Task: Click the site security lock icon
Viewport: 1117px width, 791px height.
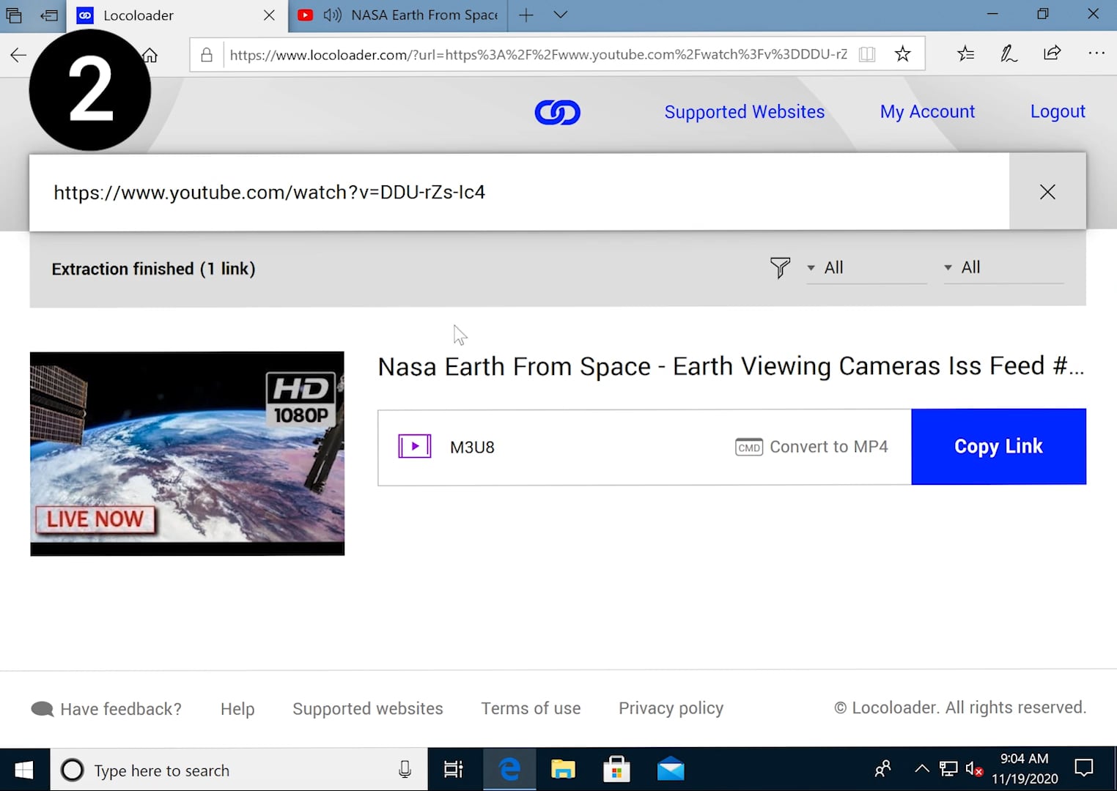Action: (207, 55)
